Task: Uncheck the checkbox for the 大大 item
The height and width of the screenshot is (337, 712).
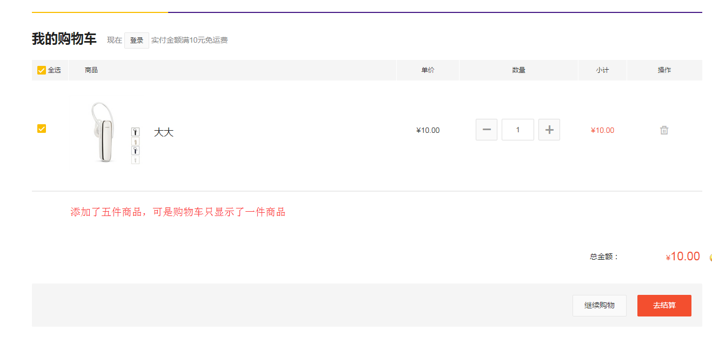Action: [42, 129]
